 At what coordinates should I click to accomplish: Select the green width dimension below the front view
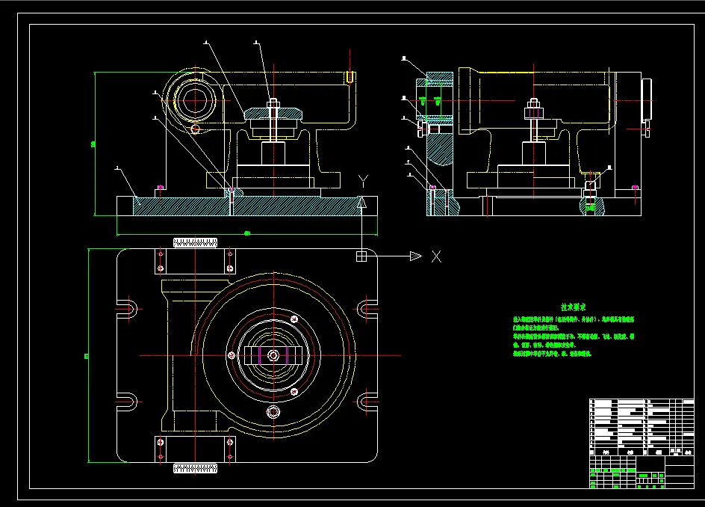[x=247, y=234]
